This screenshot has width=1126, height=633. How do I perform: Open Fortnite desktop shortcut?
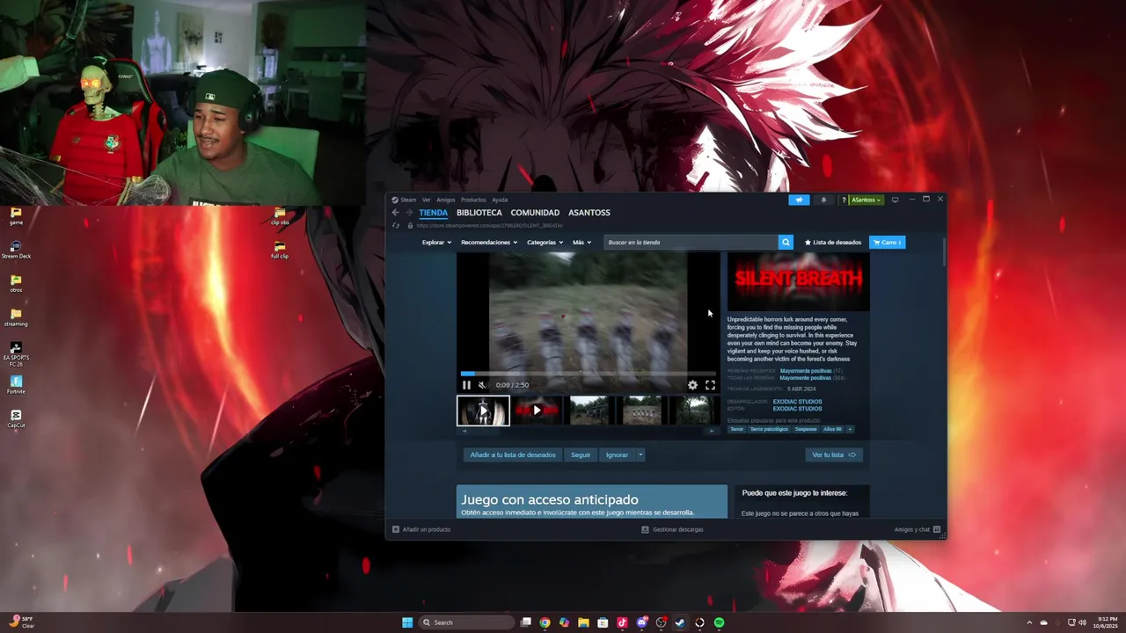16,385
